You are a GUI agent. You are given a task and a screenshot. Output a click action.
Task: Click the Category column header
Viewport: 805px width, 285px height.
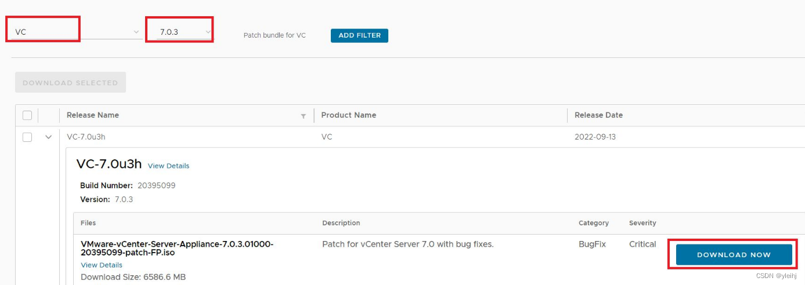[x=594, y=223]
